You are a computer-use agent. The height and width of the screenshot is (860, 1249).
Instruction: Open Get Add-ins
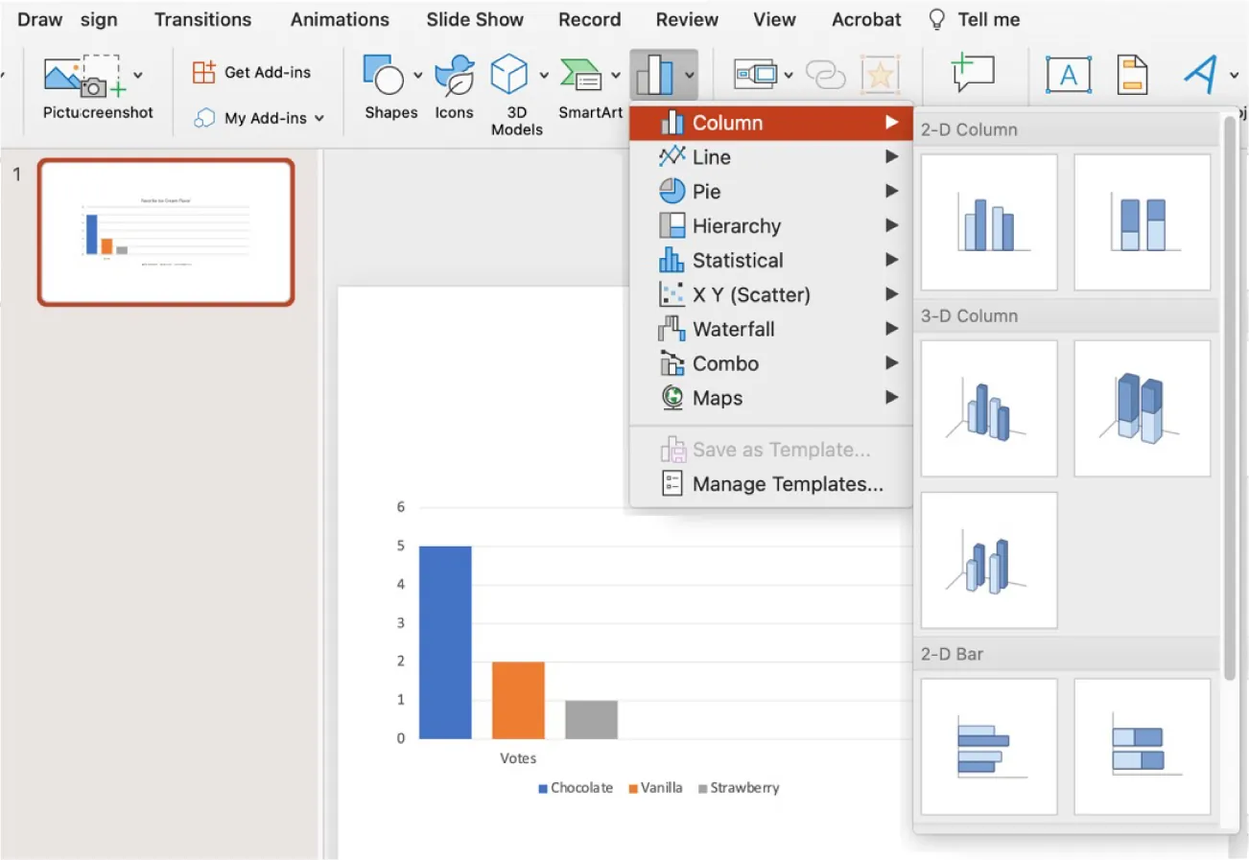(x=254, y=71)
